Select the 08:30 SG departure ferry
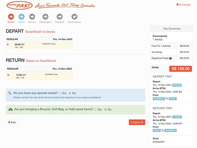197x148 pixels. coord(8,44)
